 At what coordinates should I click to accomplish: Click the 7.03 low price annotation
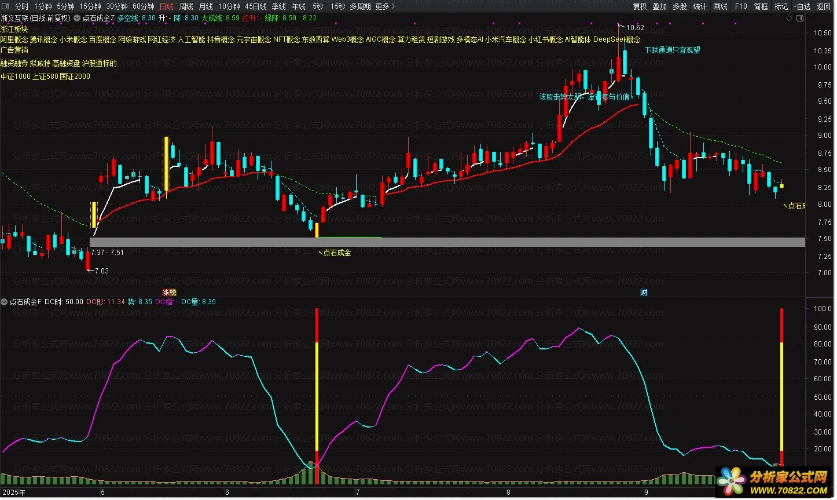click(101, 271)
